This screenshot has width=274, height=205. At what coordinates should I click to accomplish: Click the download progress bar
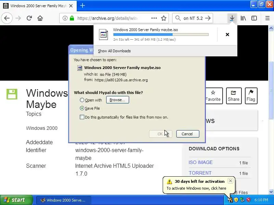[161, 35]
